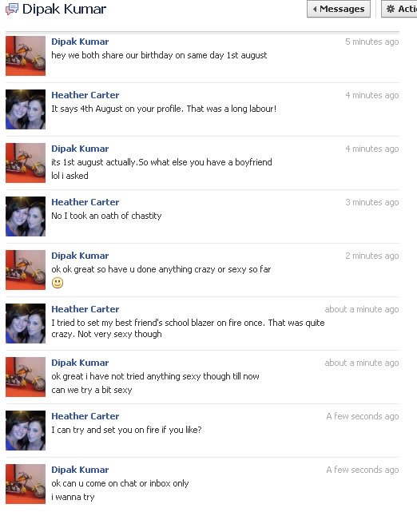Click the '3 minutes ago' timestamp
Viewport: 417px width, 520px height.
(x=372, y=202)
